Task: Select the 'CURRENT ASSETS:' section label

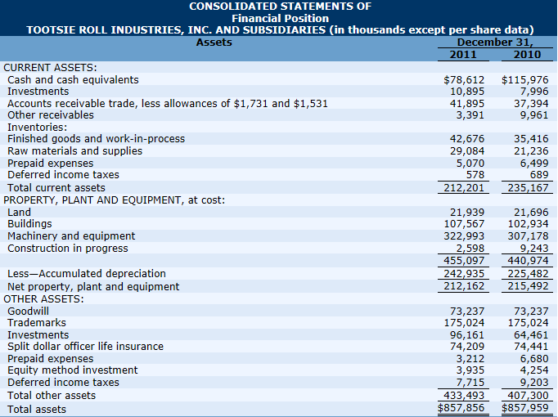Action: pyautogui.click(x=50, y=68)
